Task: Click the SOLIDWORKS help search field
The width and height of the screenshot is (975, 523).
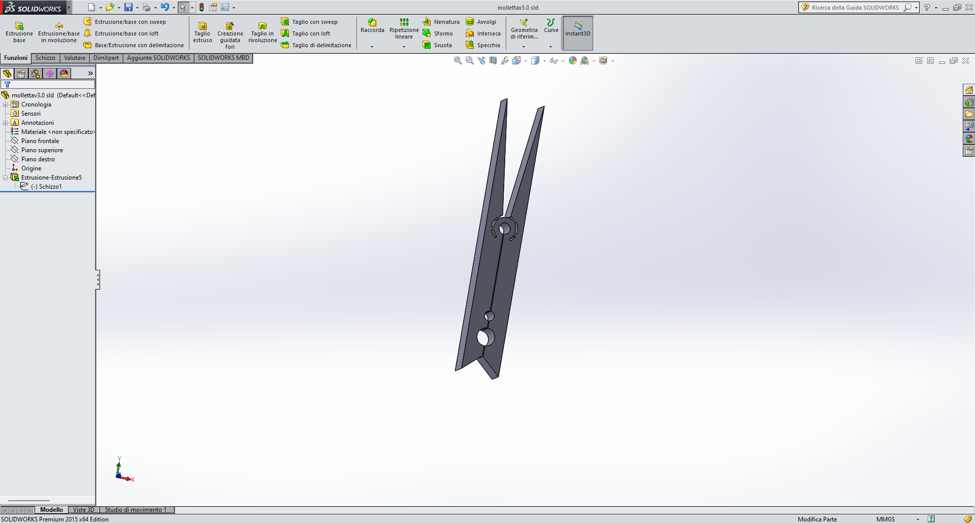Action: pos(856,7)
